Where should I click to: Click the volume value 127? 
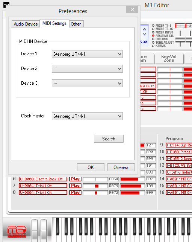coord(151,145)
